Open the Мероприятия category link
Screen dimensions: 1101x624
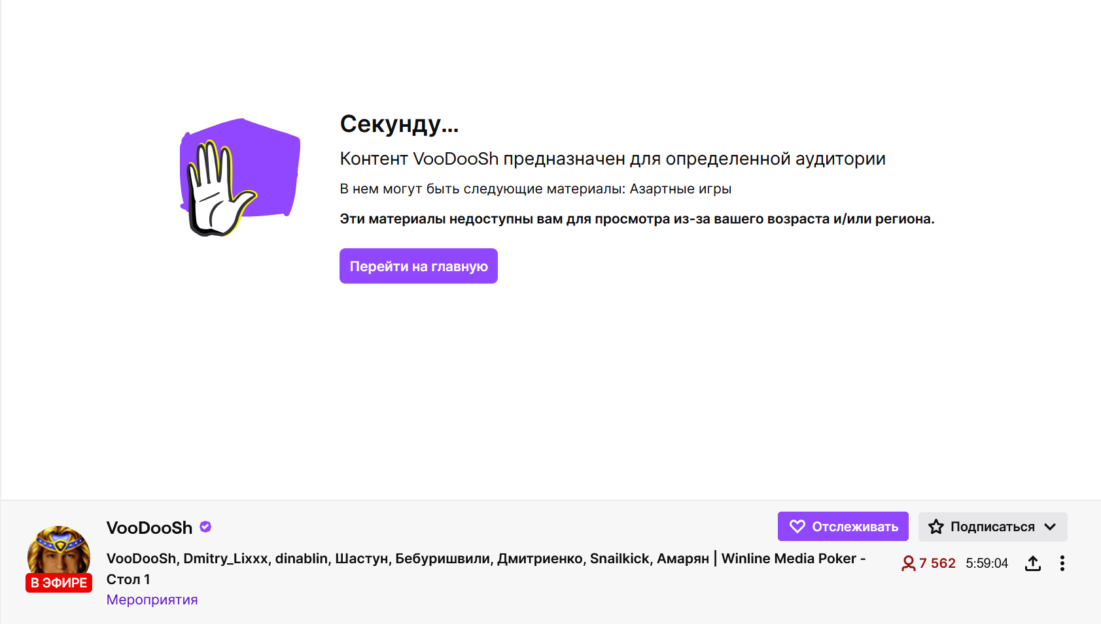point(152,600)
